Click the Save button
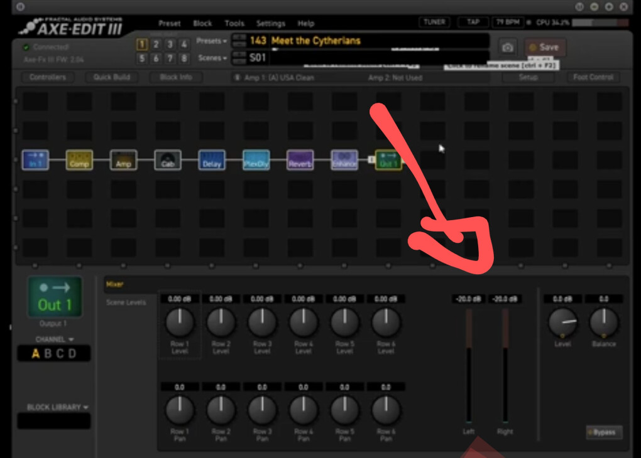This screenshot has width=641, height=458. (545, 47)
